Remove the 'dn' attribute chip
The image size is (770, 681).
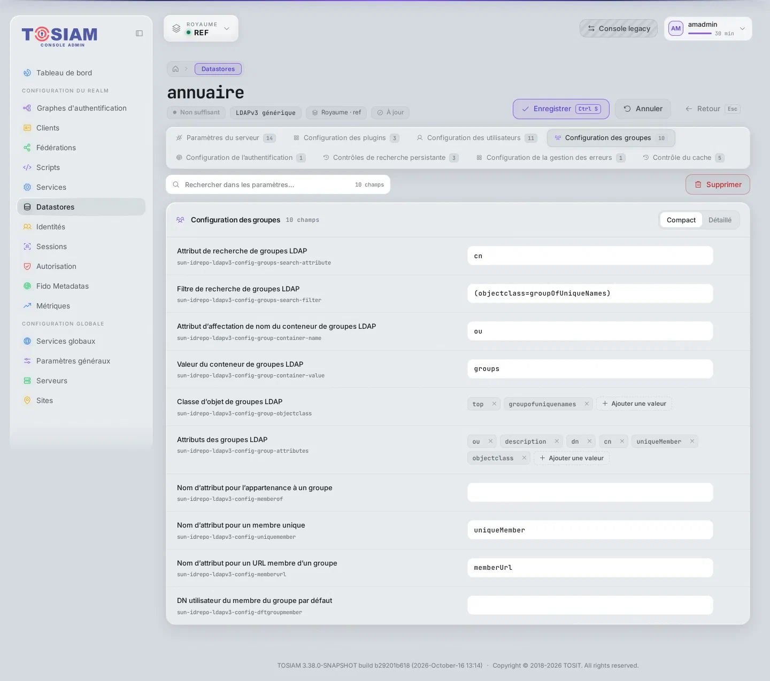pos(589,442)
